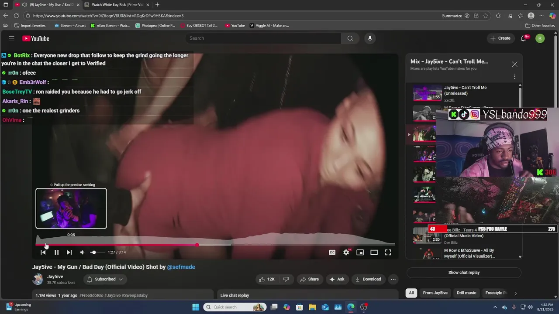Go to YouTube home via logo
Screen dimensions: 559x314
point(36,38)
